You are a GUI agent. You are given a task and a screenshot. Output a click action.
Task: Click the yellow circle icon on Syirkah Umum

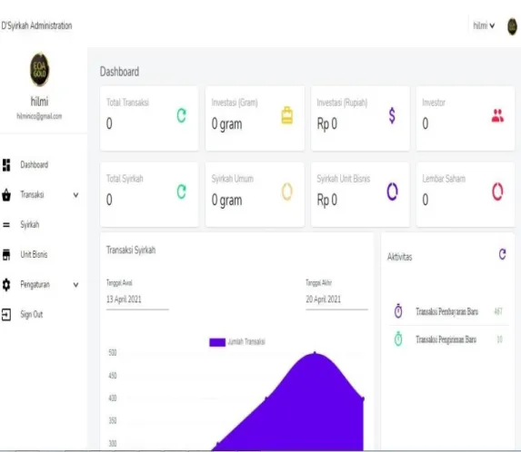coord(287,192)
